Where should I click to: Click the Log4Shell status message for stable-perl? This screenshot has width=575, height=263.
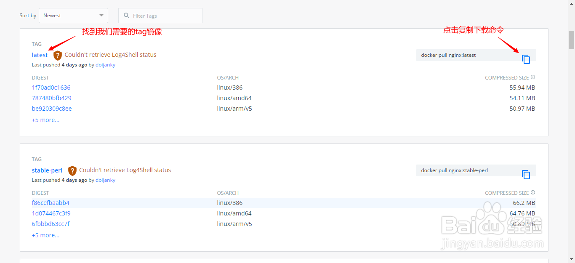tap(125, 170)
